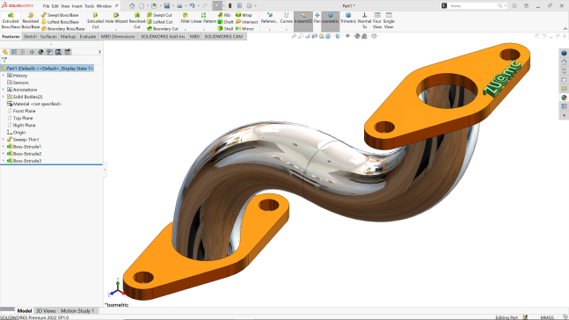This screenshot has width=569, height=320.
Task: Click the FeatureManager filter funnel
Action: 4,60
